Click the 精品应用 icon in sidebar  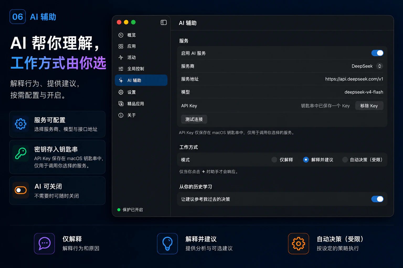(121, 104)
